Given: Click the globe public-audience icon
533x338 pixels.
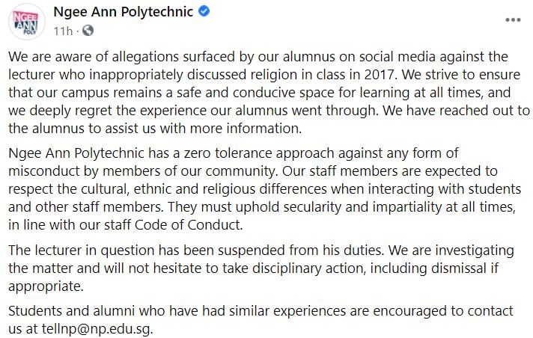Looking at the screenshot, I should pyautogui.click(x=88, y=31).
